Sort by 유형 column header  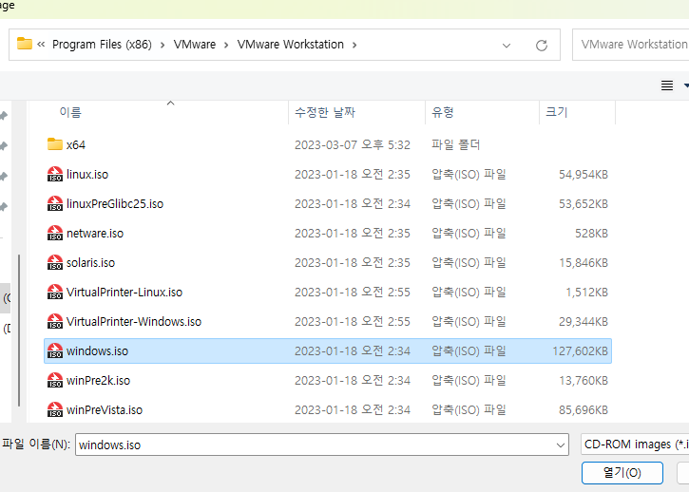[443, 112]
